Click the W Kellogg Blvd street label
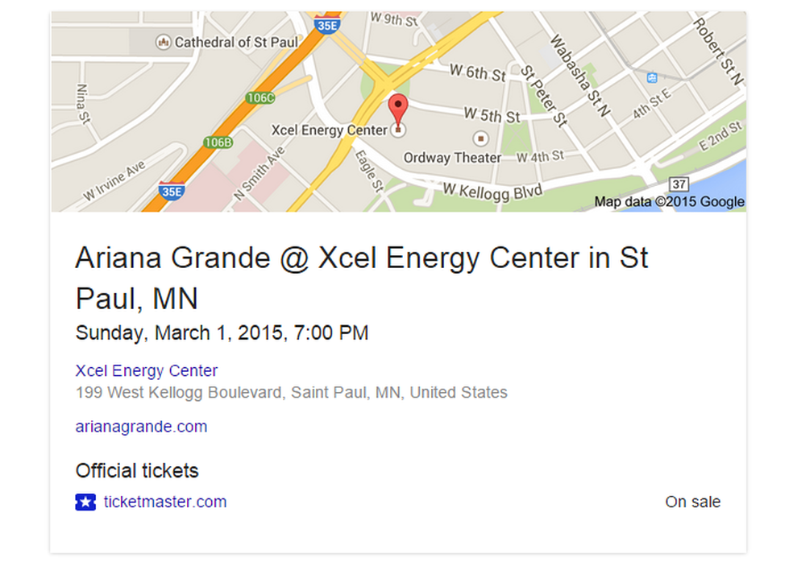The height and width of the screenshot is (570, 793). coord(492,191)
